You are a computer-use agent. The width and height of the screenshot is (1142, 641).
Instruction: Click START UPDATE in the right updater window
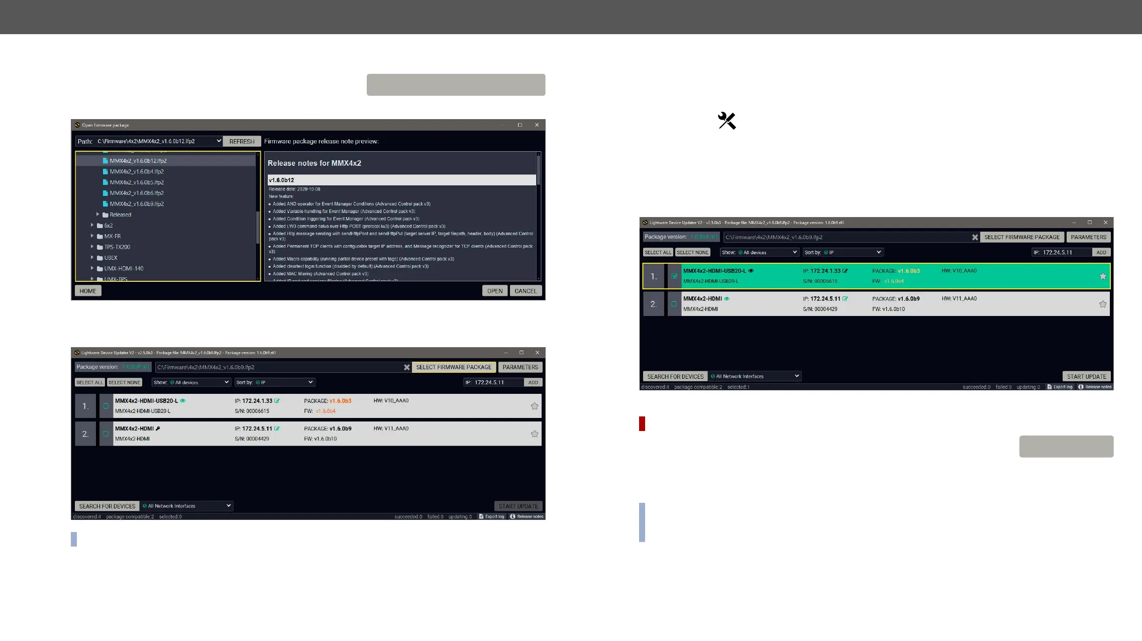click(1087, 376)
